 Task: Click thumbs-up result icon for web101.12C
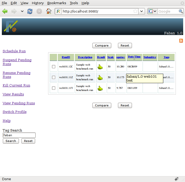click(100, 67)
